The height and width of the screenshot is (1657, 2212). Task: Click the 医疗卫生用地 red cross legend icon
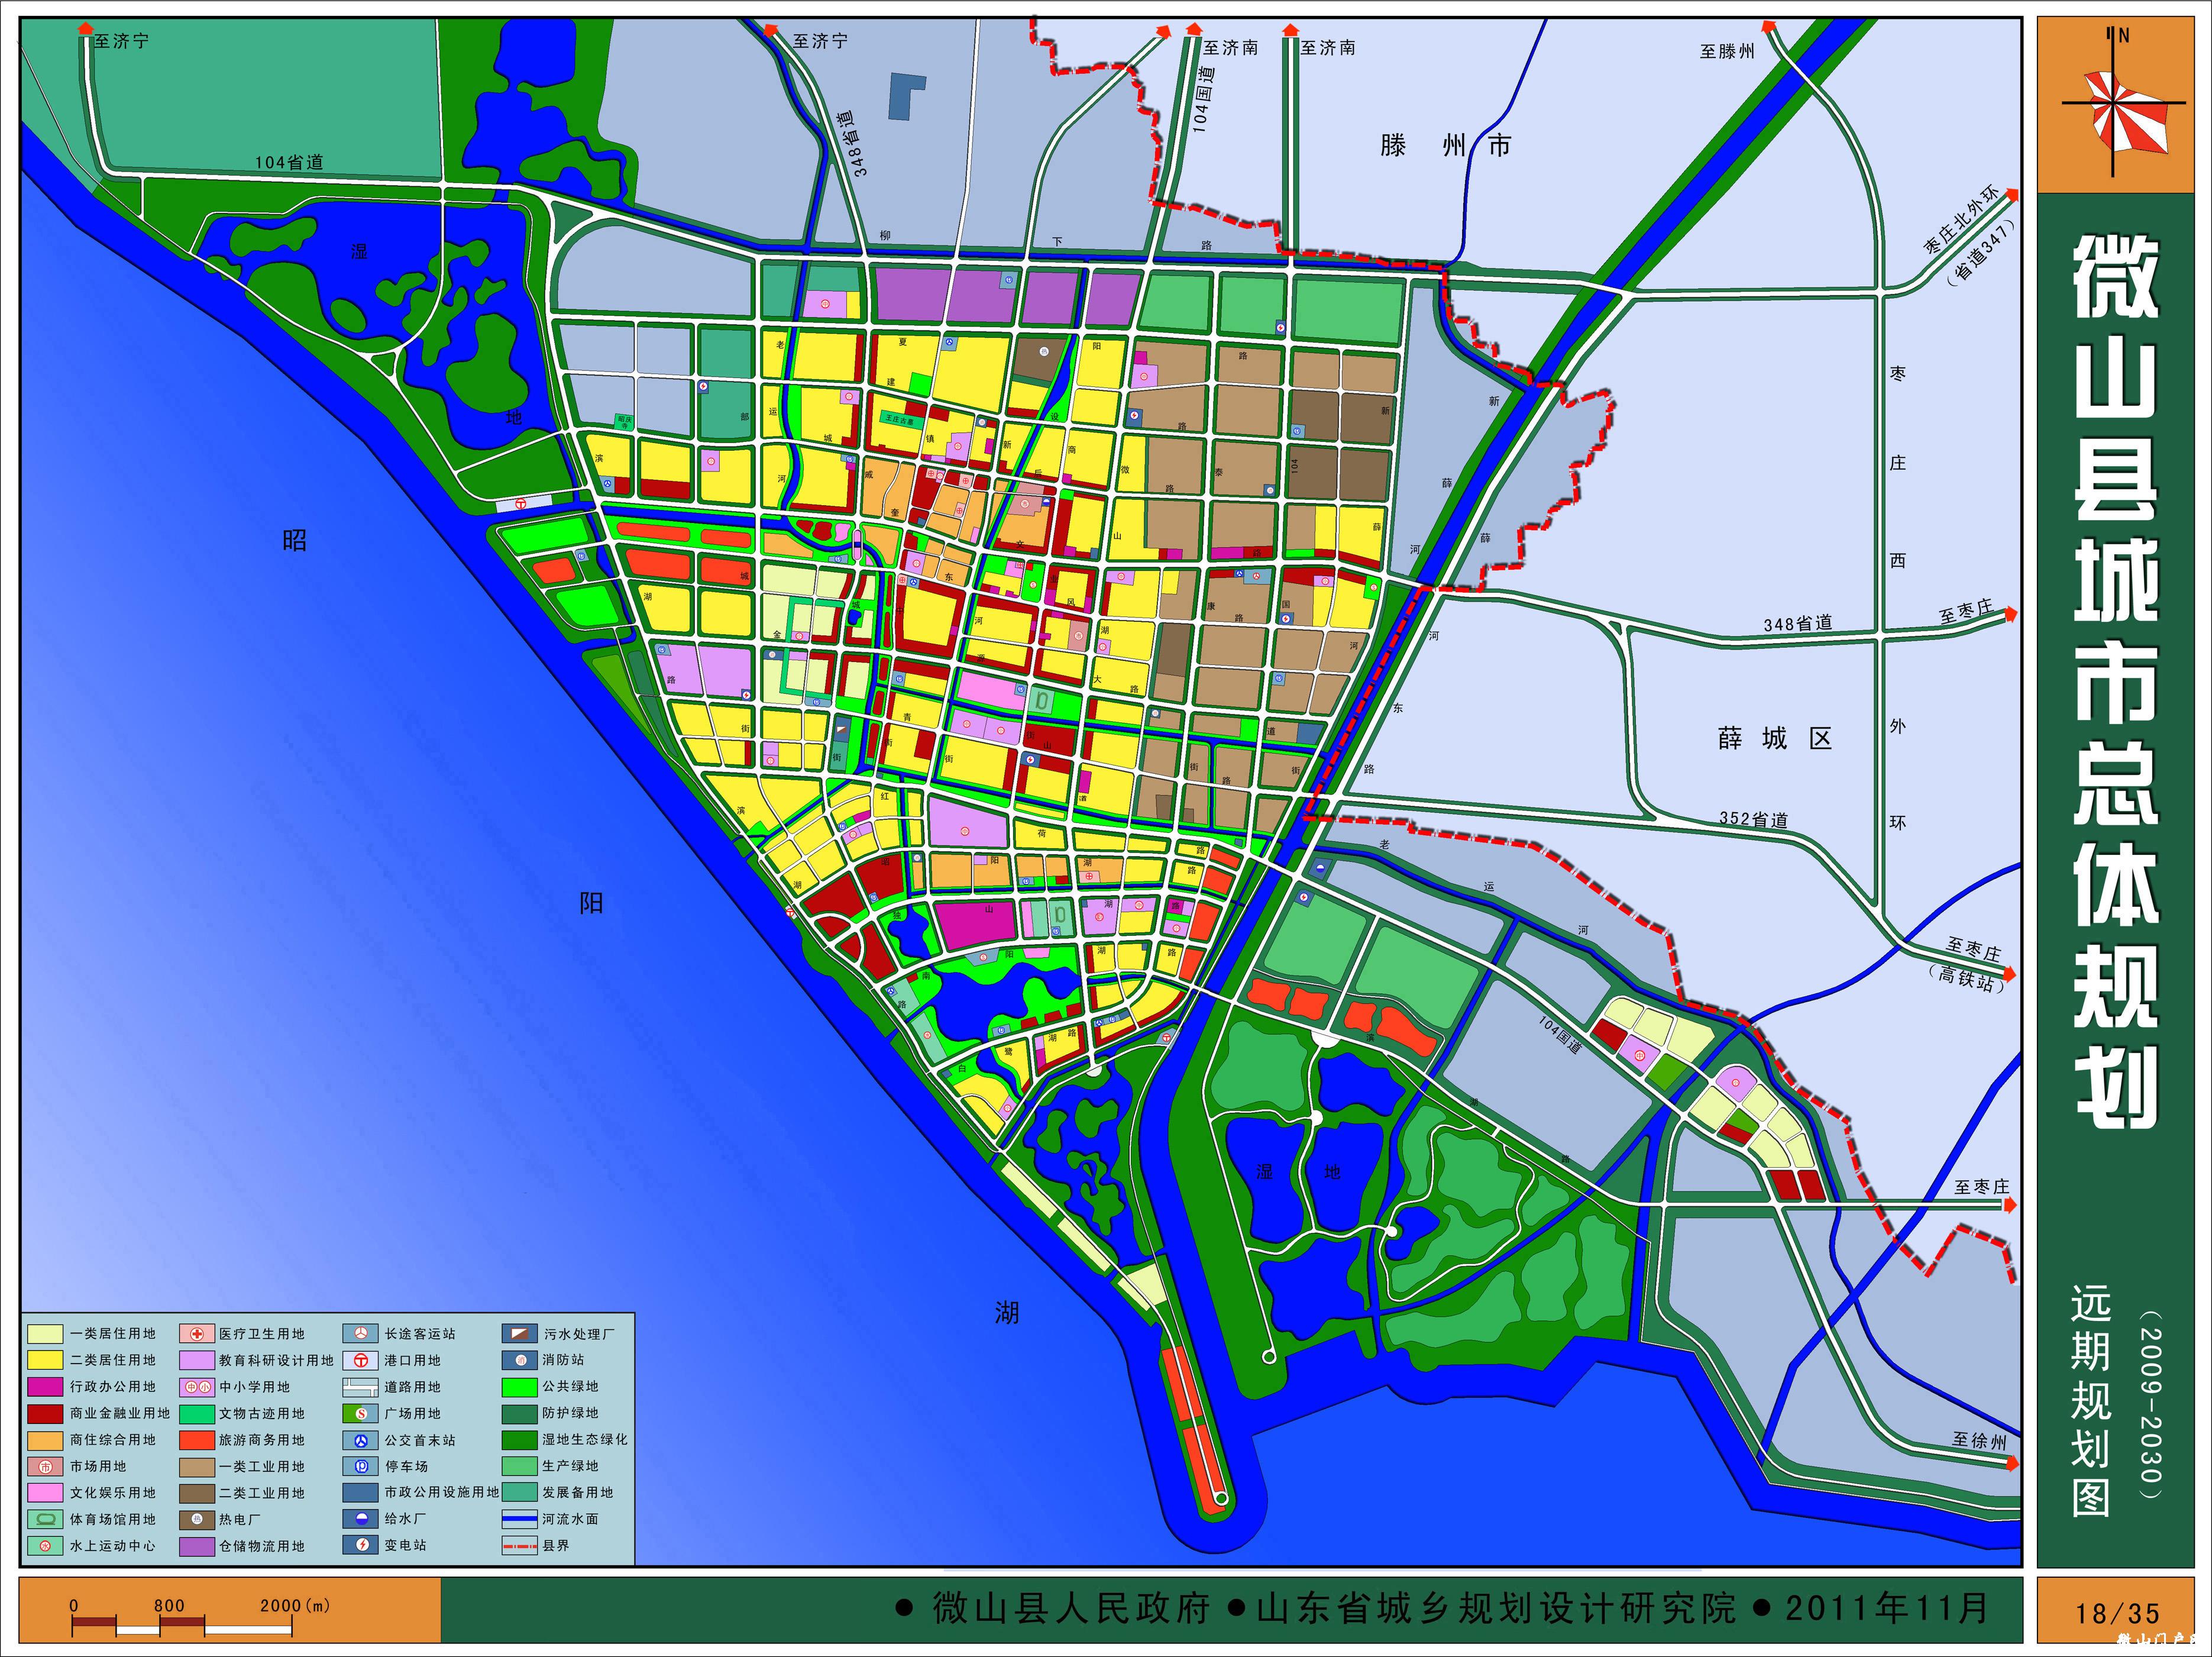pyautogui.click(x=197, y=1334)
